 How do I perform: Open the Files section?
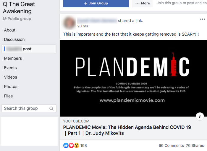coord(8,96)
